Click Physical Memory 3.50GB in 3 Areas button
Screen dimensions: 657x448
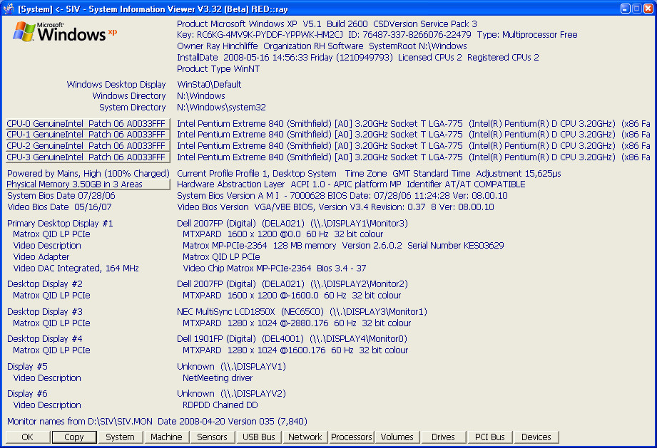click(88, 184)
